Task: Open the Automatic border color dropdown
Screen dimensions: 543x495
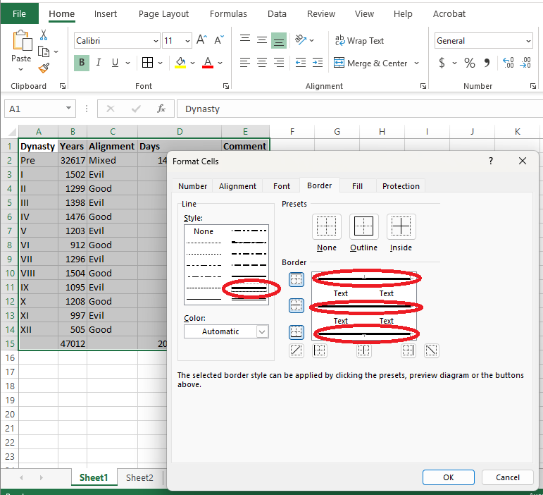Action: click(x=262, y=331)
